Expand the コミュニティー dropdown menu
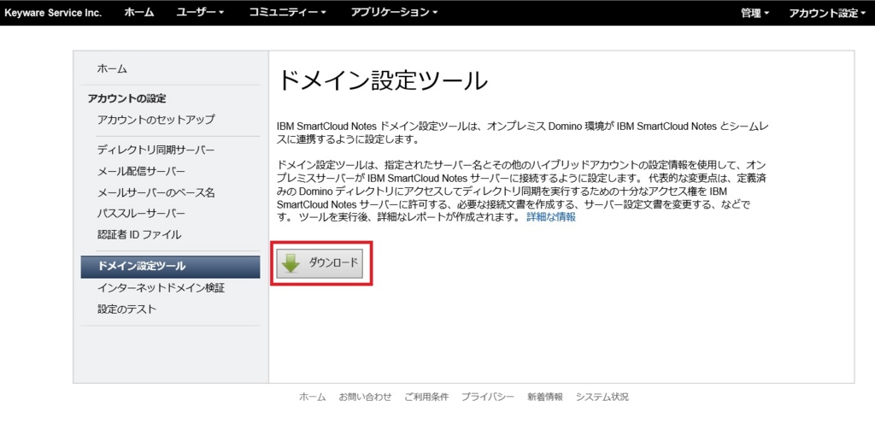Image resolution: width=875 pixels, height=442 pixels. tap(288, 12)
